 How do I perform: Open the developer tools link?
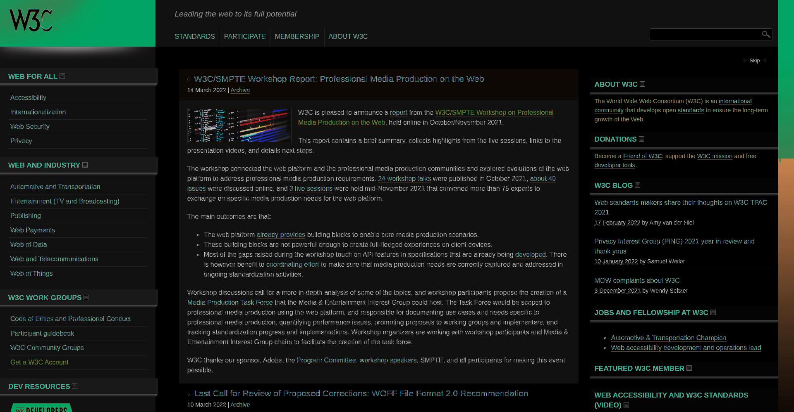pos(615,165)
